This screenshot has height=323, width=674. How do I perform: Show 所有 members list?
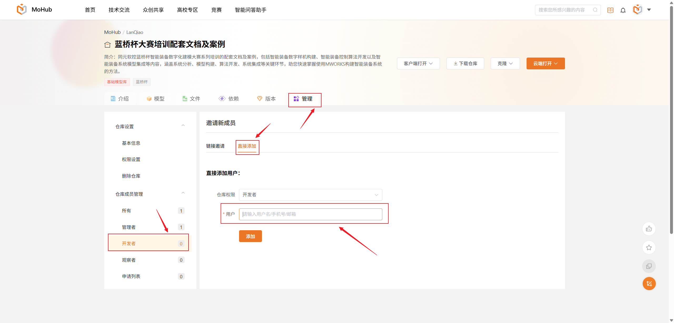[150, 211]
